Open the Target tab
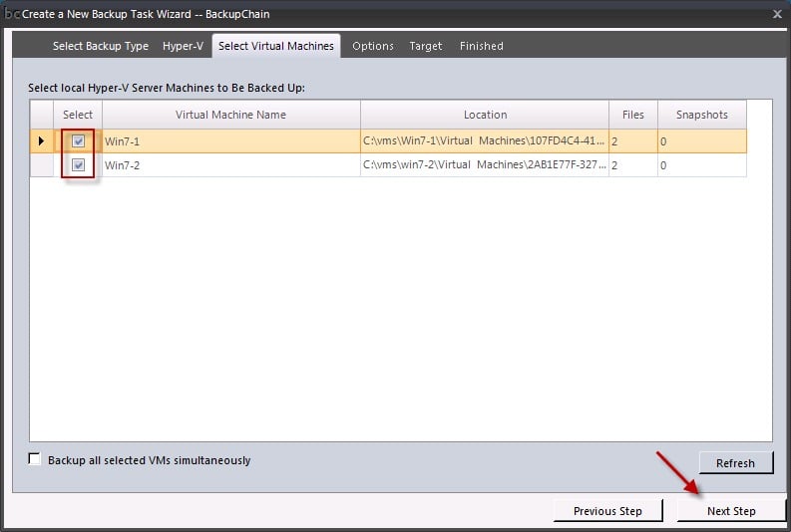 click(426, 46)
